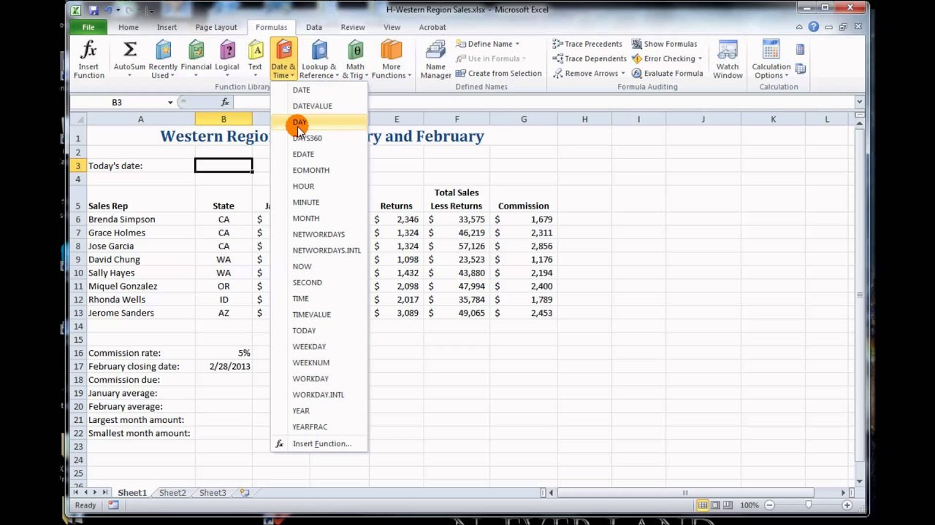Switch to the Home tab
This screenshot has width=935, height=525.
[129, 27]
